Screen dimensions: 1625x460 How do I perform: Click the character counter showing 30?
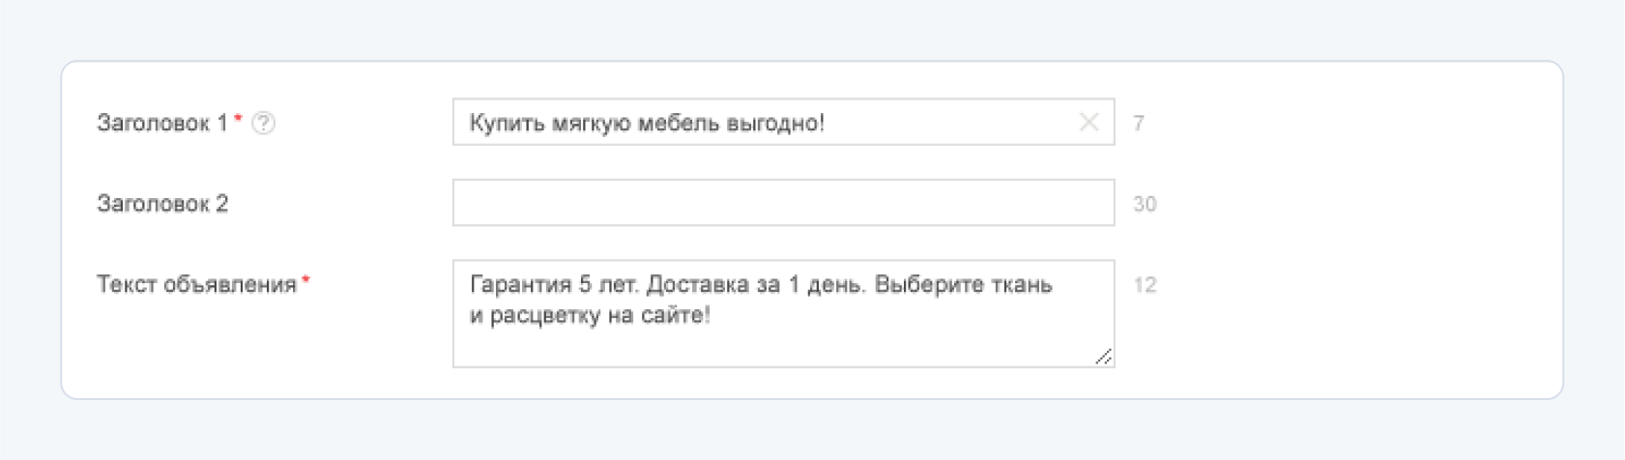tap(1145, 204)
